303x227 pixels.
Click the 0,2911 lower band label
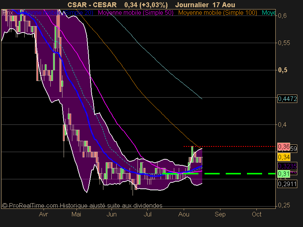tap(287, 184)
